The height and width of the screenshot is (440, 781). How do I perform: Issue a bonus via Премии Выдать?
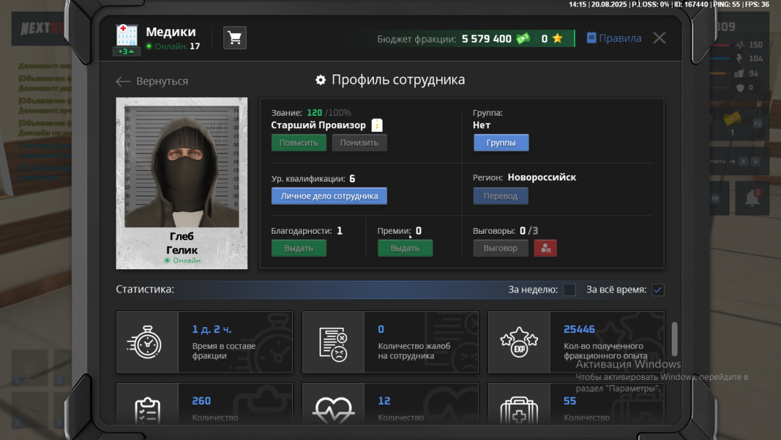coord(405,248)
